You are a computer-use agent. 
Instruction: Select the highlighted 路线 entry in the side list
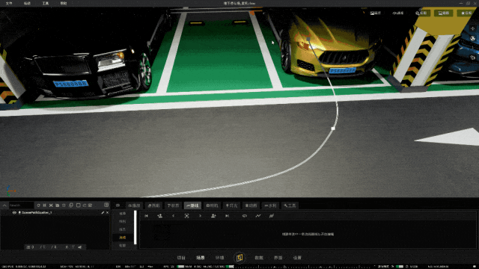click(x=123, y=238)
